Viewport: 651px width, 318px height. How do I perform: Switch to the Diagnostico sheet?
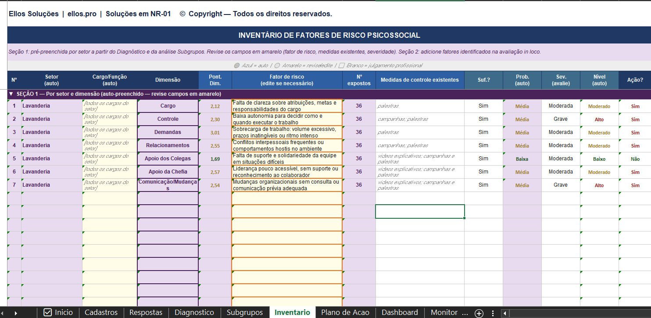click(x=194, y=312)
